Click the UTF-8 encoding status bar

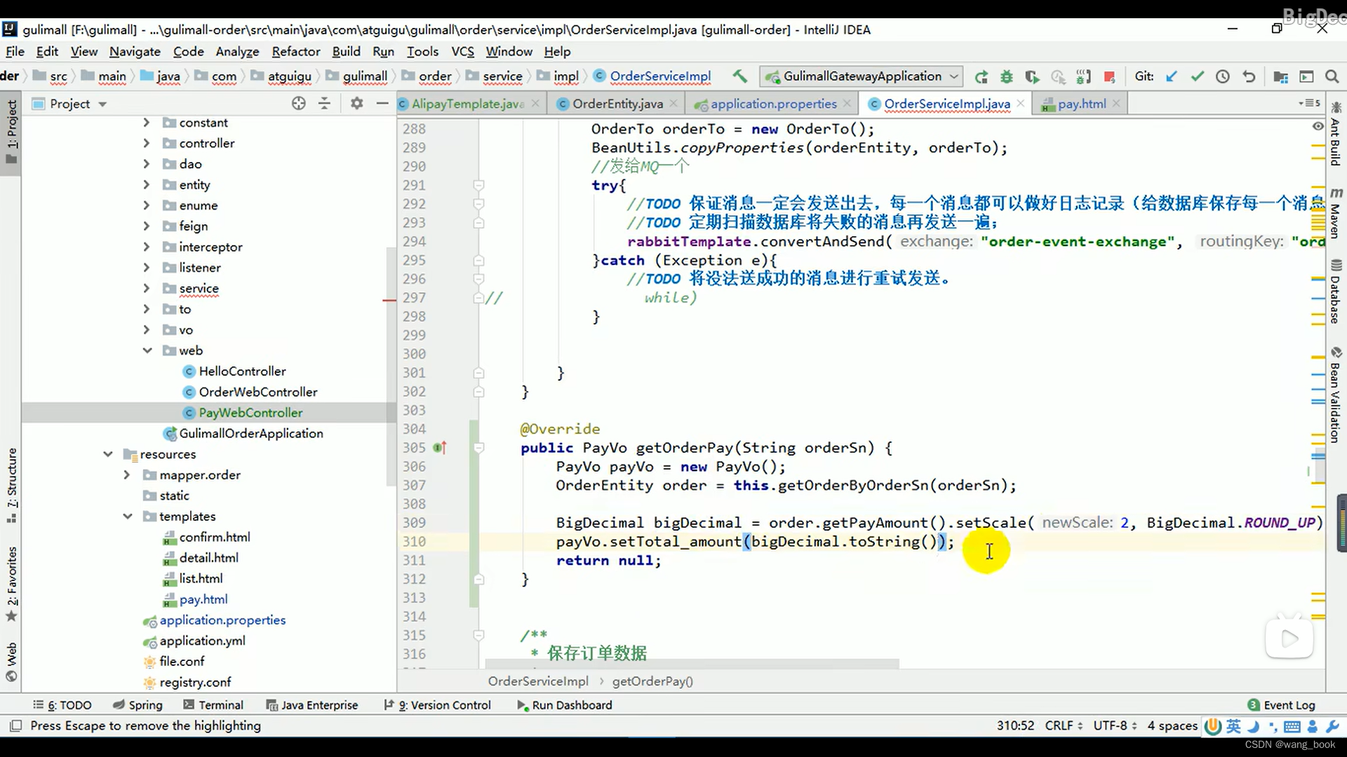click(x=1113, y=725)
